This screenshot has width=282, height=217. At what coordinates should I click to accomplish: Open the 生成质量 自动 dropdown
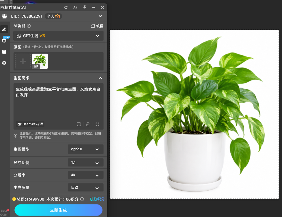click(86, 187)
